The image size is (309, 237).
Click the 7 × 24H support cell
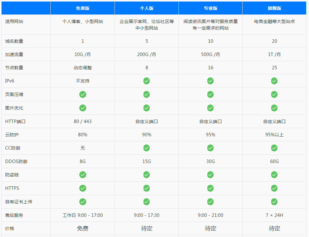coord(274,215)
